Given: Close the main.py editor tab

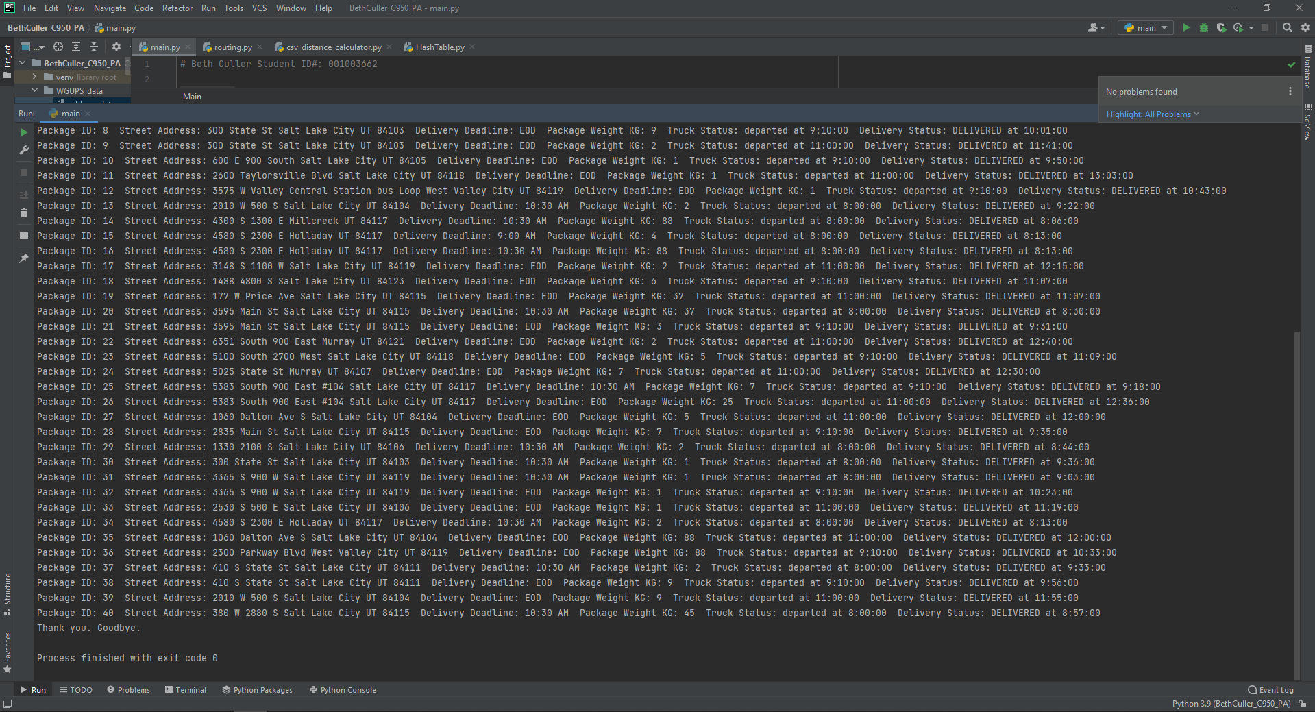Looking at the screenshot, I should point(188,47).
